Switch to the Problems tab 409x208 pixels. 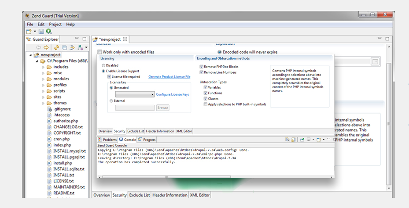click(x=107, y=140)
